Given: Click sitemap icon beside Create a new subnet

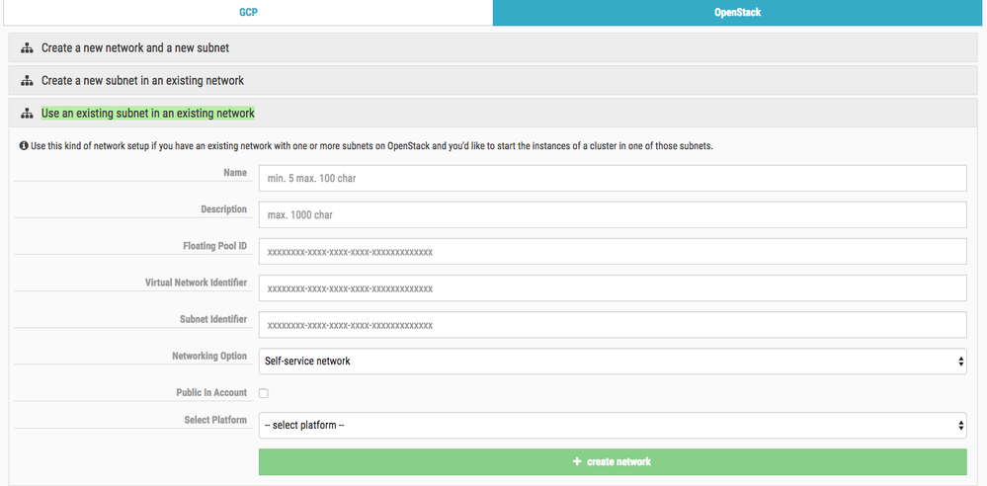Looking at the screenshot, I should [27, 81].
